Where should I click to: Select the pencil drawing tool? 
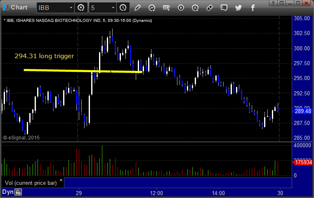(137, 8)
